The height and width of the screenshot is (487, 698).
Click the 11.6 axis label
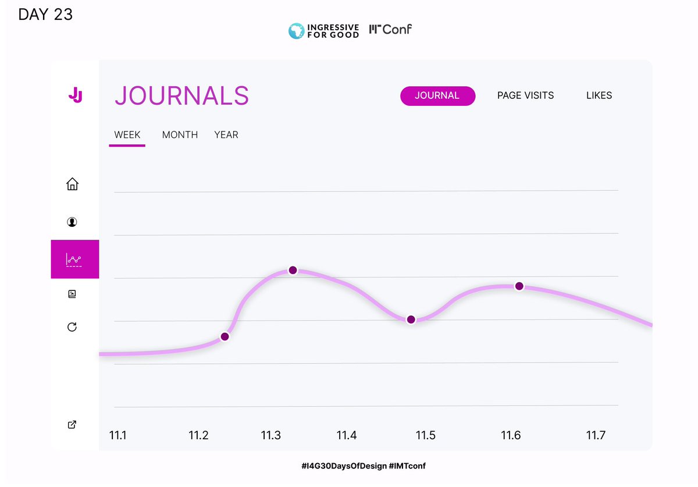511,435
